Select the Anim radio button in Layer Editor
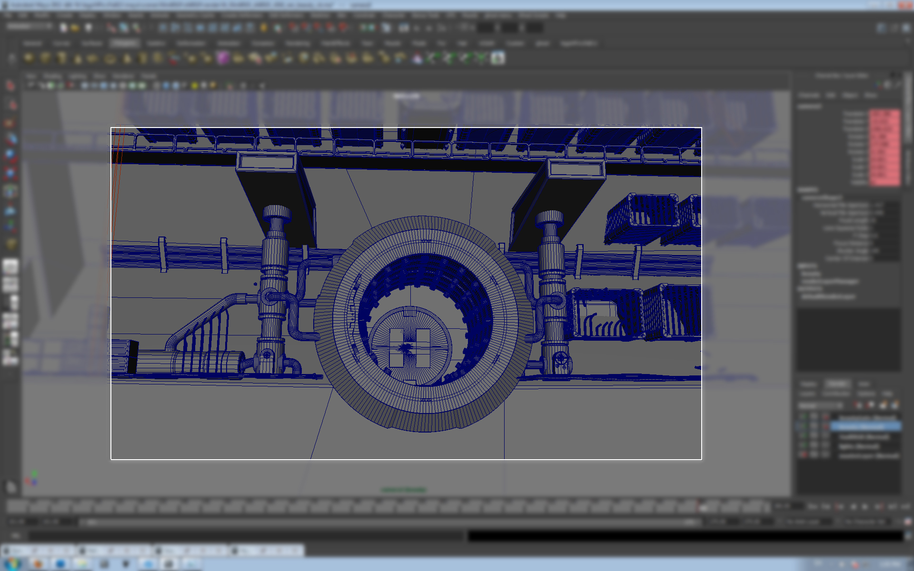The height and width of the screenshot is (571, 914). click(x=864, y=384)
